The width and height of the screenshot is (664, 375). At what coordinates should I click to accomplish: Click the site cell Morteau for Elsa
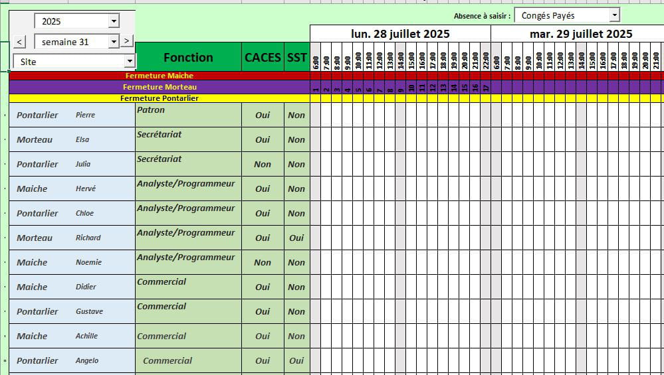point(35,139)
